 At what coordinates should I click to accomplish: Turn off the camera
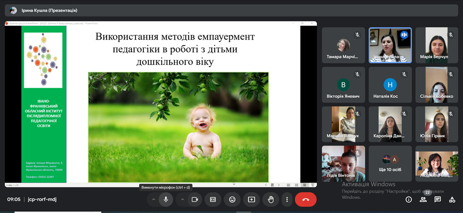click(195, 200)
